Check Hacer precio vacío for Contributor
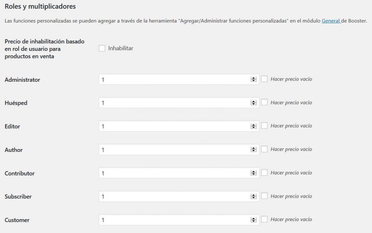The height and width of the screenshot is (233, 372). click(x=264, y=173)
